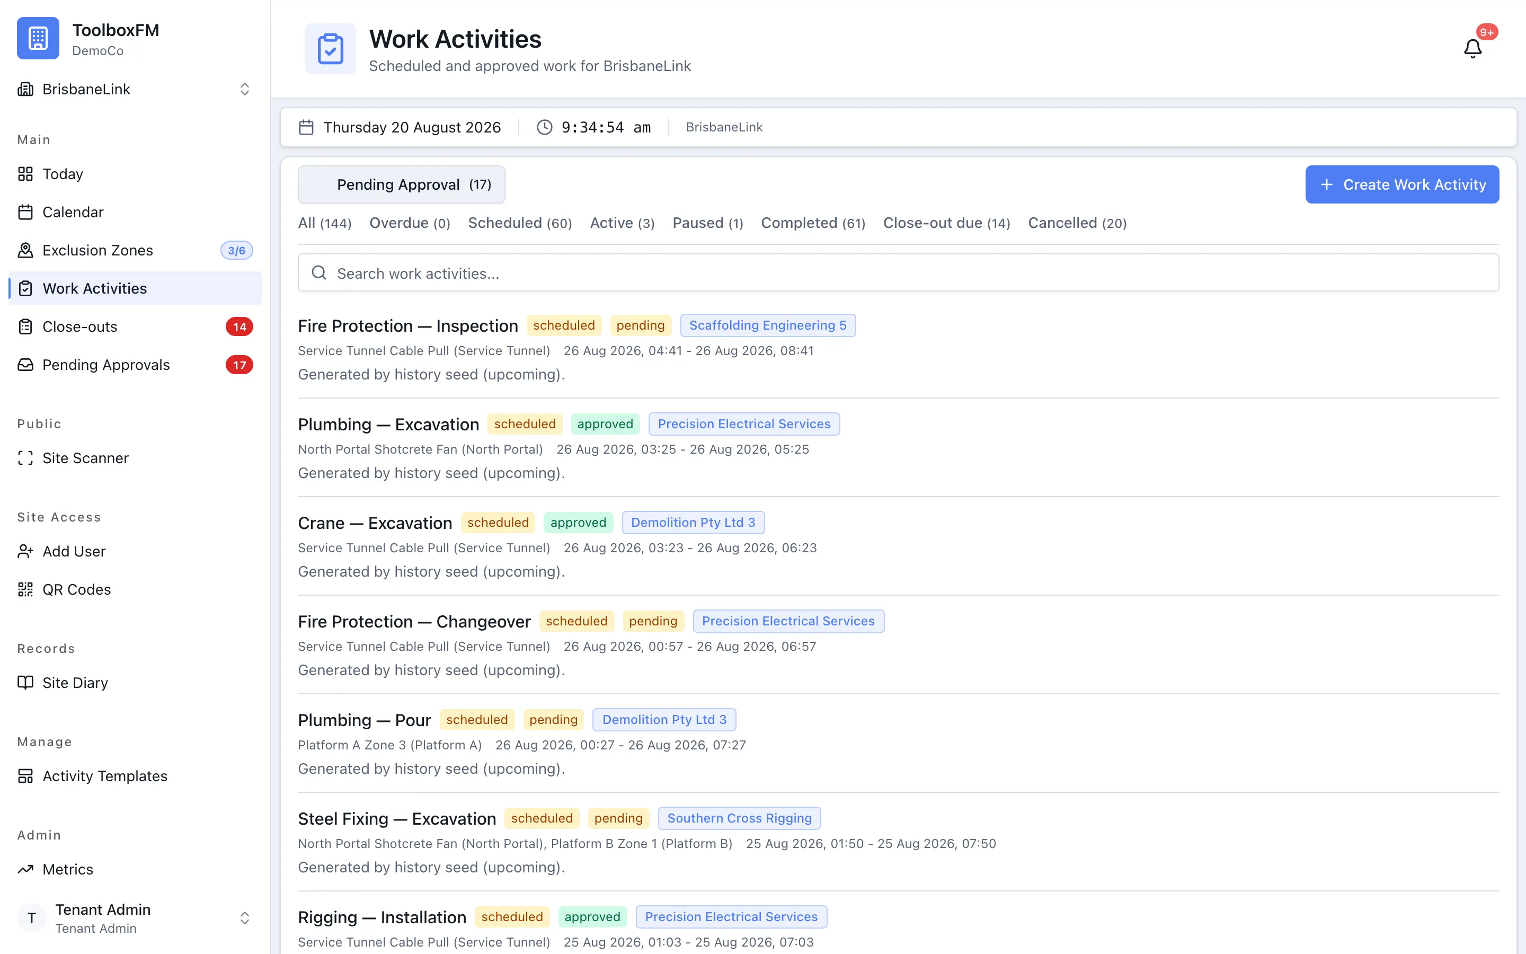Click the Metrics trend-line icon
The image size is (1526, 954).
click(25, 869)
